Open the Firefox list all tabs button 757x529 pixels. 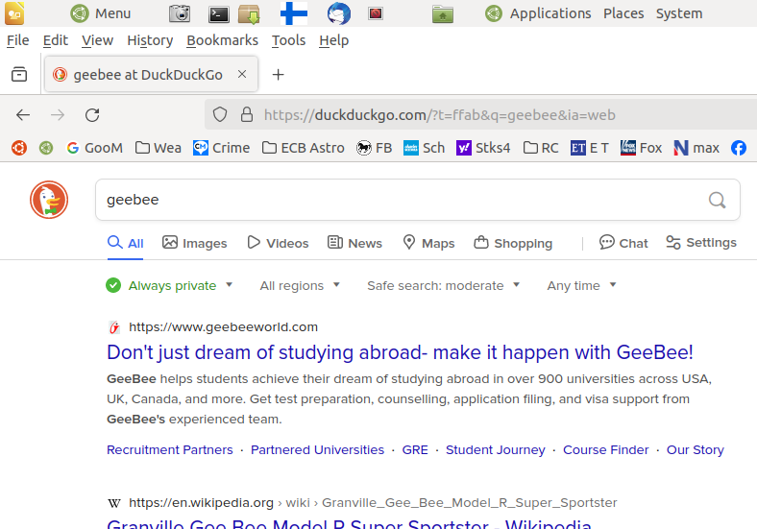(19, 74)
